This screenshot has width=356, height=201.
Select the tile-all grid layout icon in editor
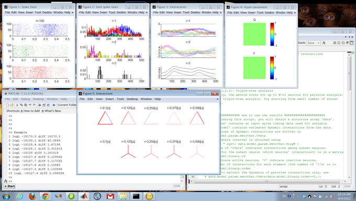(335, 43)
